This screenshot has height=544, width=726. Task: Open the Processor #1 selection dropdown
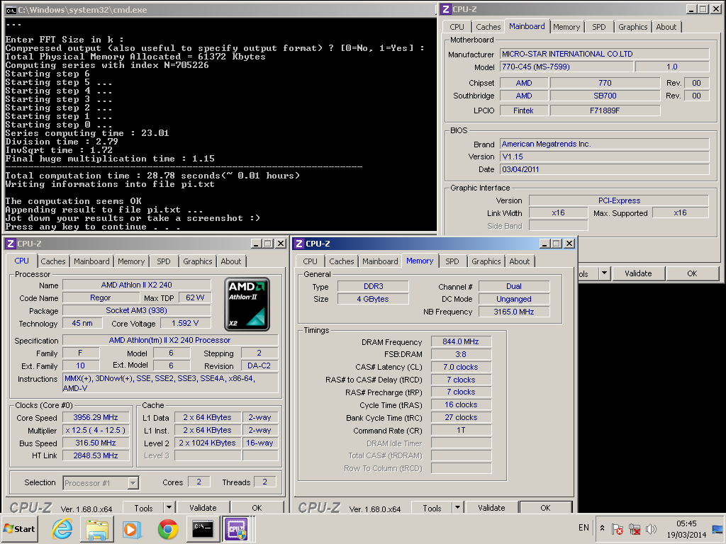pyautogui.click(x=133, y=483)
